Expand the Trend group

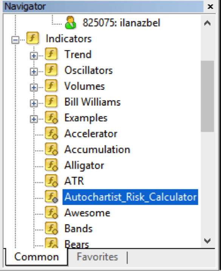(x=34, y=56)
